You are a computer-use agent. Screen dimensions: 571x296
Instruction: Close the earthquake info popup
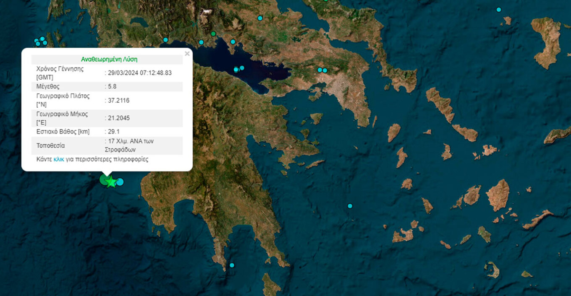pos(187,54)
